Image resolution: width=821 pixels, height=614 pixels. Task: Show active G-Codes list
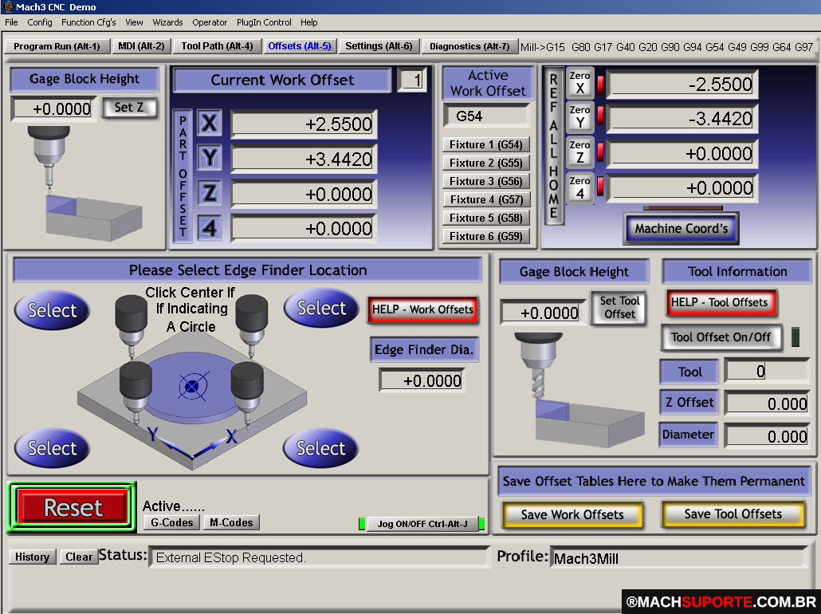coord(171,522)
